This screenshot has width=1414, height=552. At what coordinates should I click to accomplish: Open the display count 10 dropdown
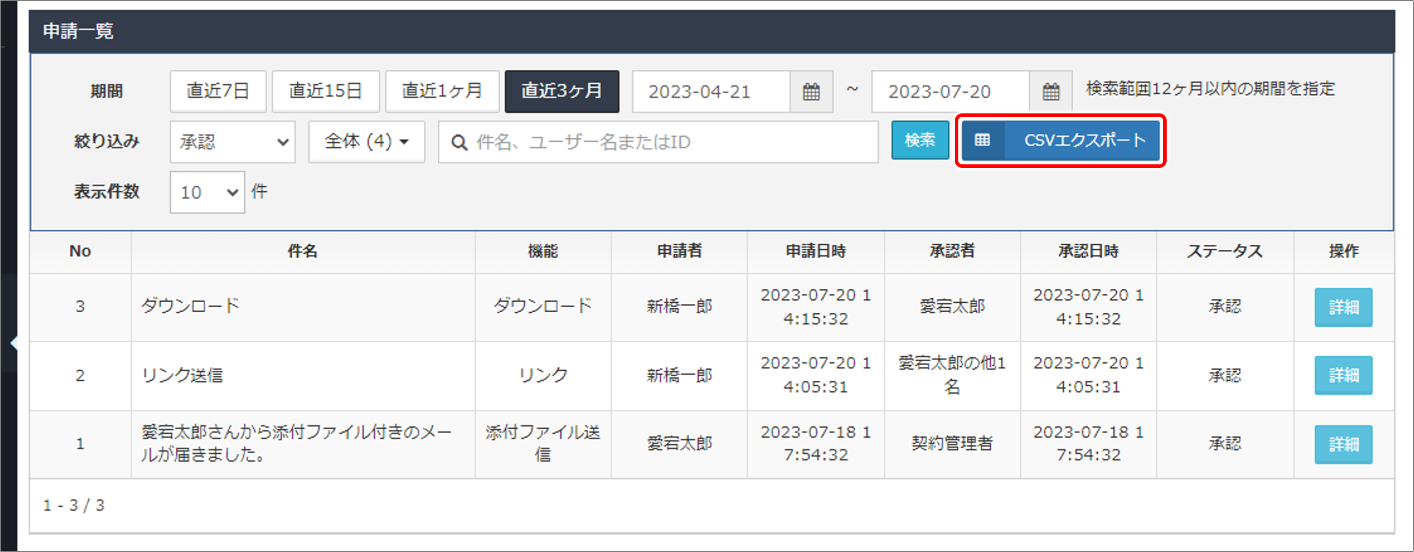coord(207,192)
